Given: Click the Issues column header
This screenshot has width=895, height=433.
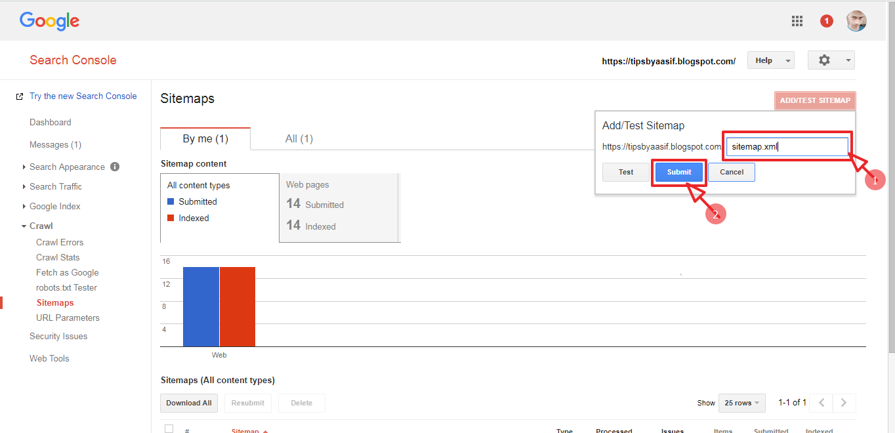Looking at the screenshot, I should pyautogui.click(x=673, y=430).
